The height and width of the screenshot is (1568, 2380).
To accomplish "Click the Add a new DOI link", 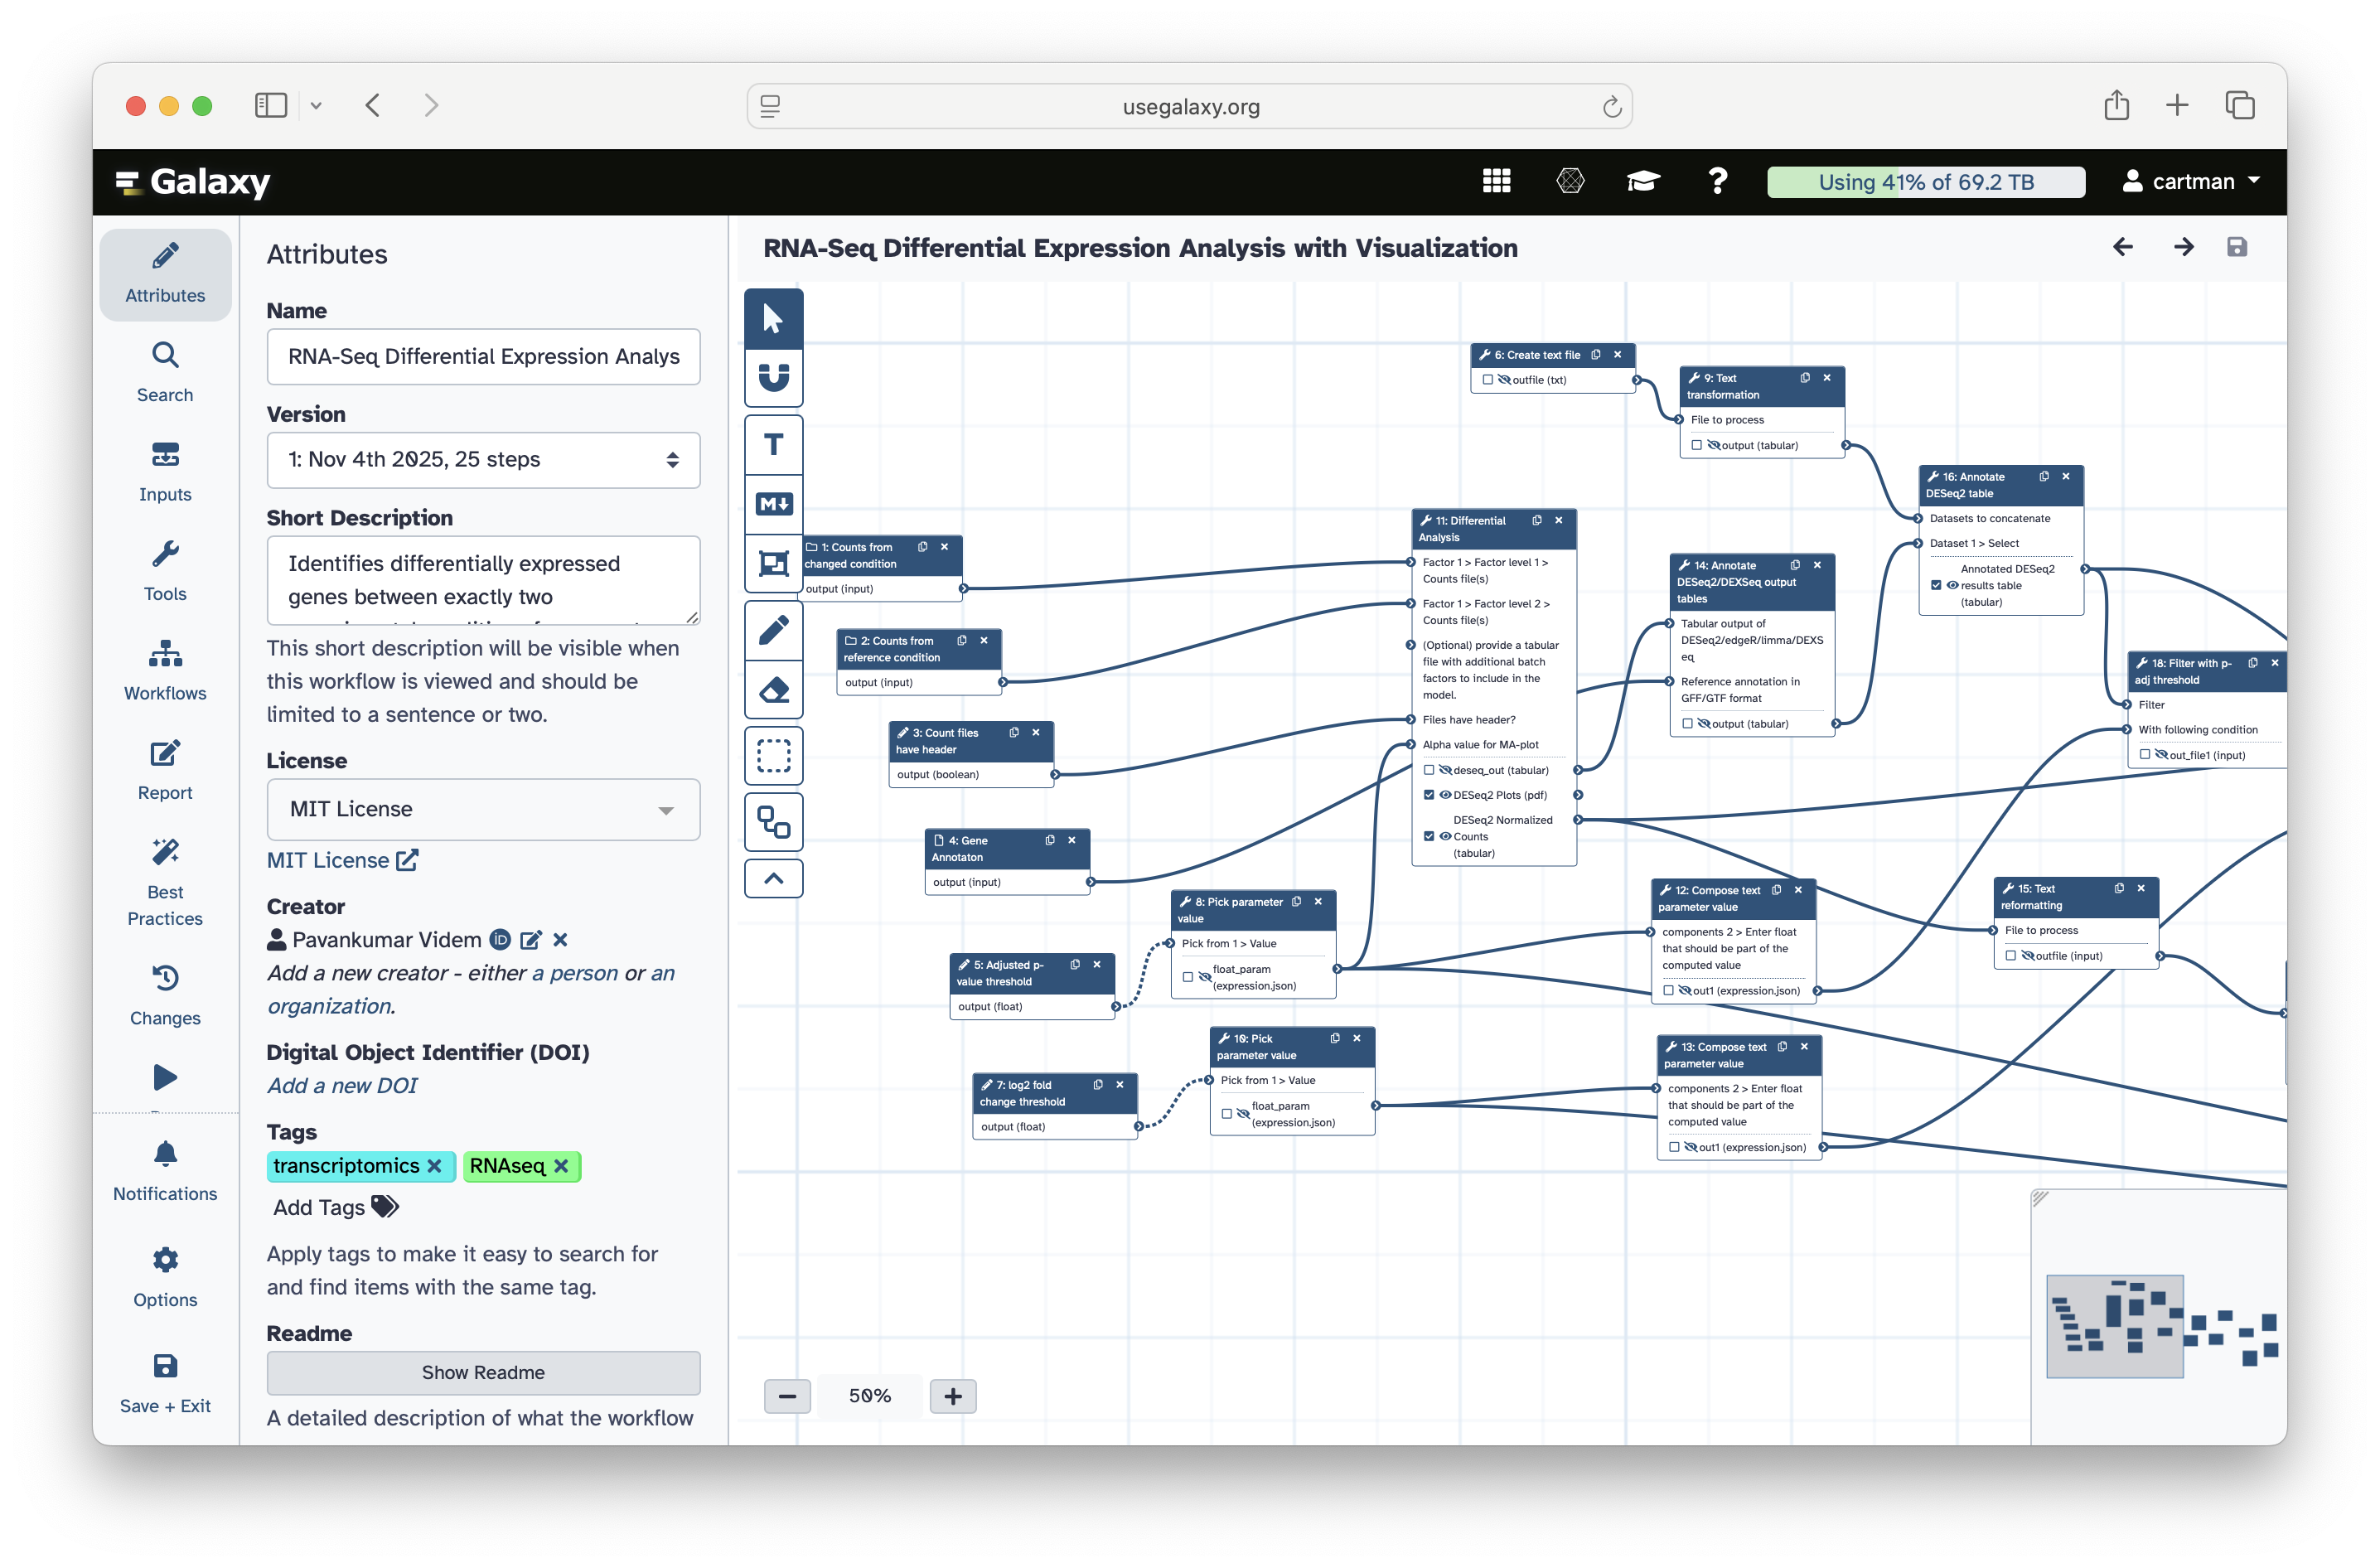I will pyautogui.click(x=341, y=1085).
